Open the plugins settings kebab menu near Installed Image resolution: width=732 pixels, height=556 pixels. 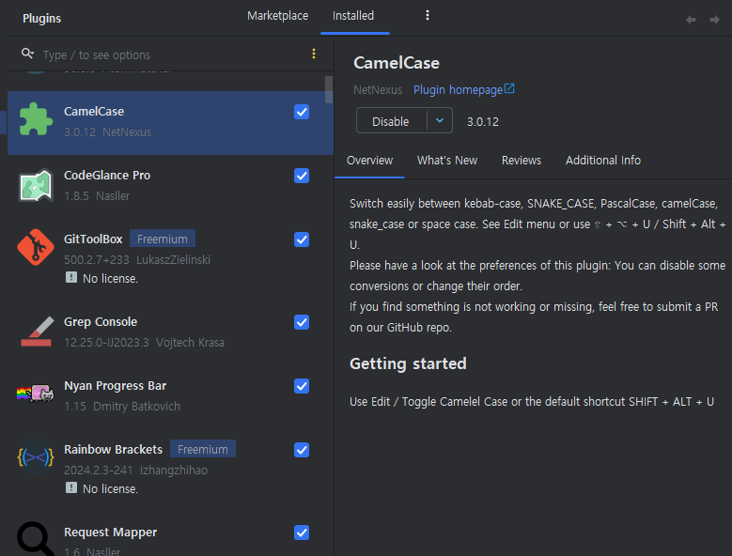tap(428, 15)
